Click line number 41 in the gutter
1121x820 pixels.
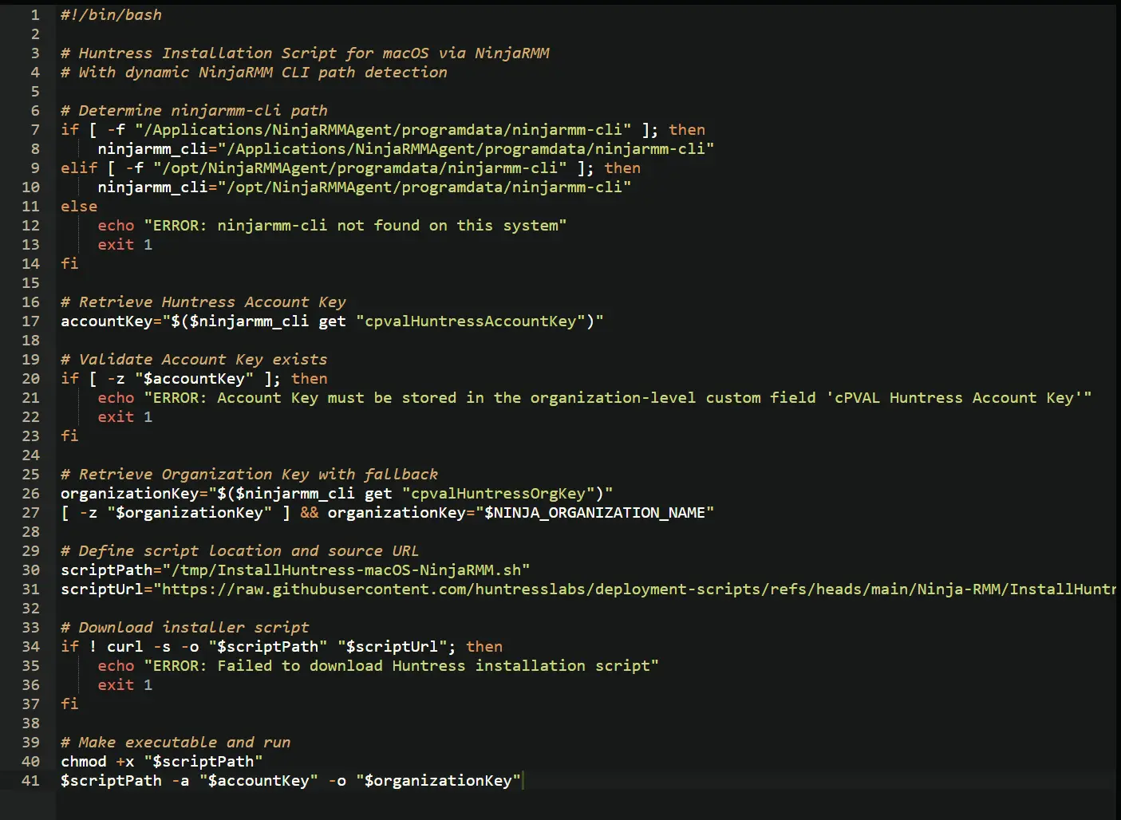click(30, 781)
